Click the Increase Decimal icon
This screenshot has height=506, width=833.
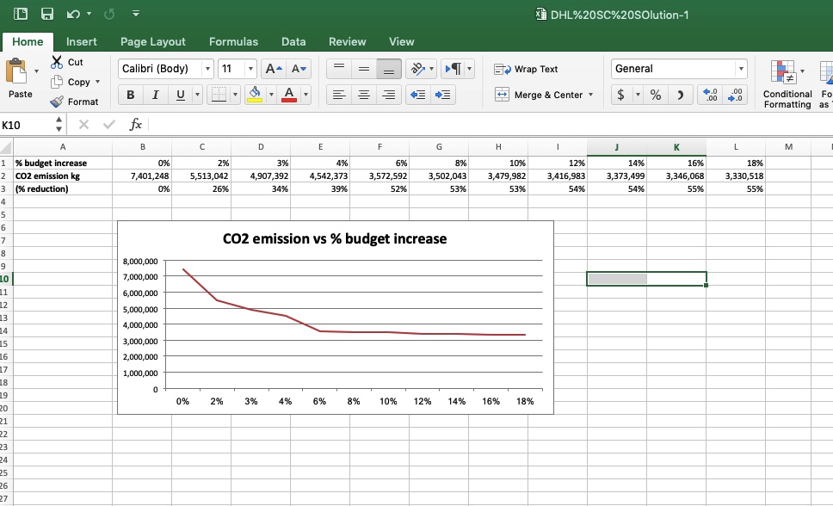tap(707, 94)
